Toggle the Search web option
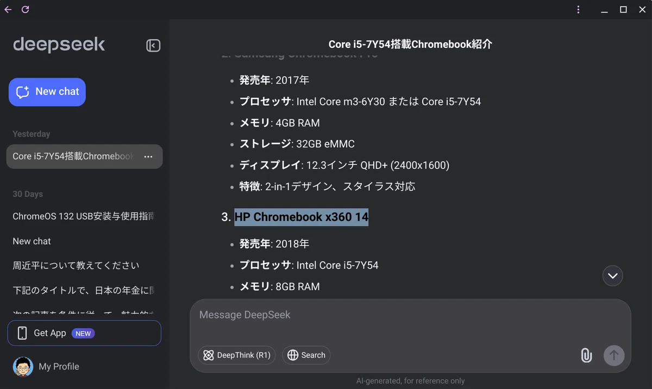 (x=306, y=355)
